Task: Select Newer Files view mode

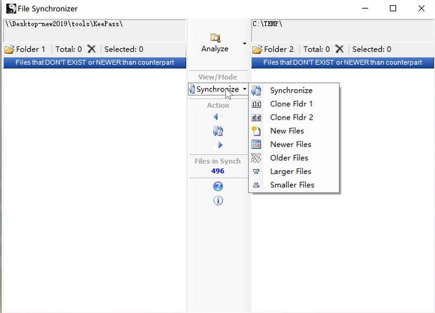Action: pyautogui.click(x=294, y=144)
